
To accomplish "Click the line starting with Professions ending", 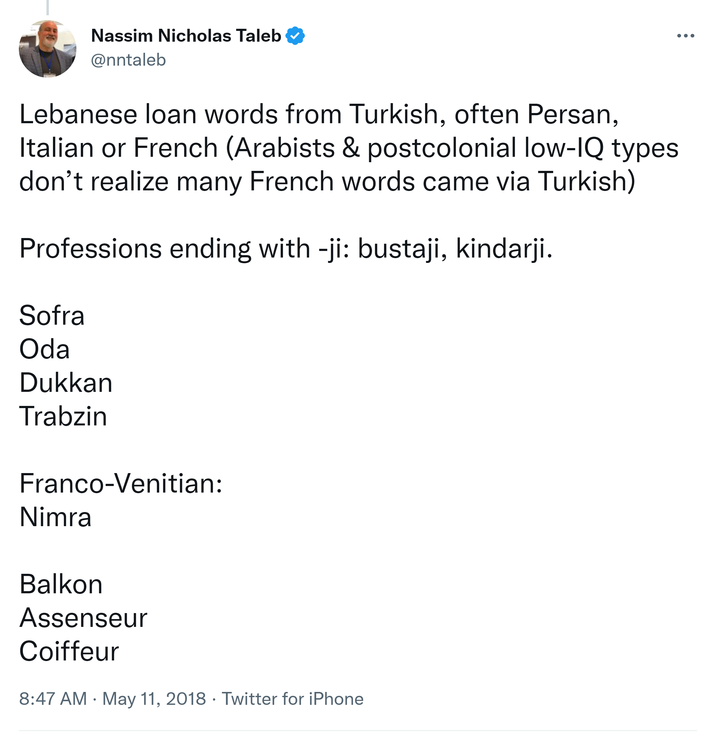I will pos(286,249).
